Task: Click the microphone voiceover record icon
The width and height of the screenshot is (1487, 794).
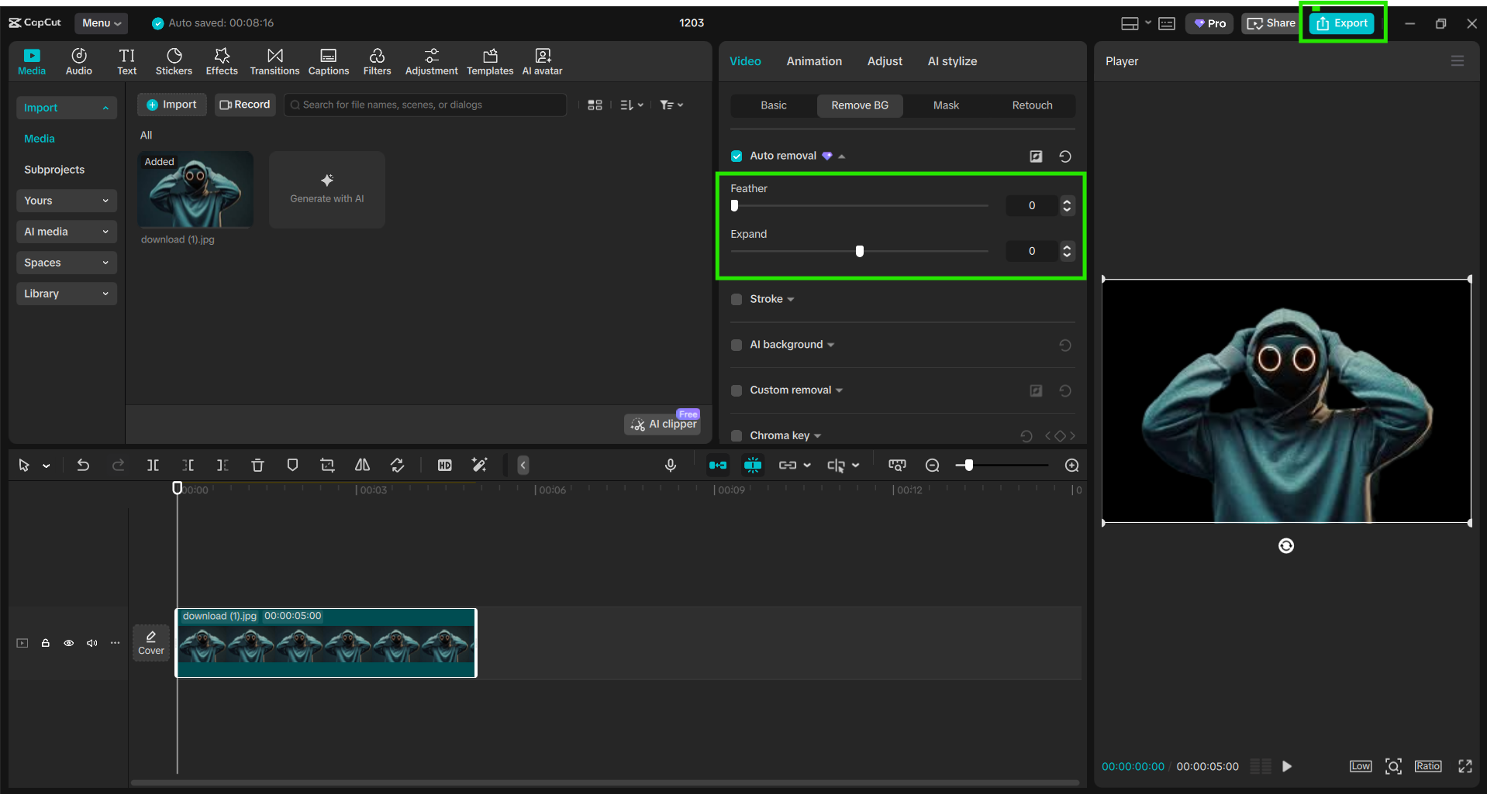Action: (671, 465)
